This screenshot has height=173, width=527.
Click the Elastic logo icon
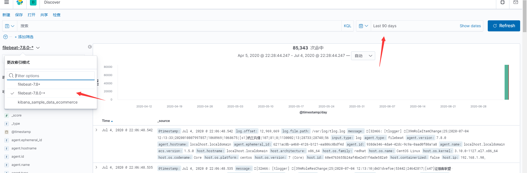(x=20, y=2)
